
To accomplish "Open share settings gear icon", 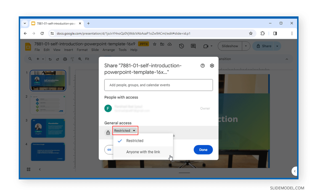I will tap(212, 65).
